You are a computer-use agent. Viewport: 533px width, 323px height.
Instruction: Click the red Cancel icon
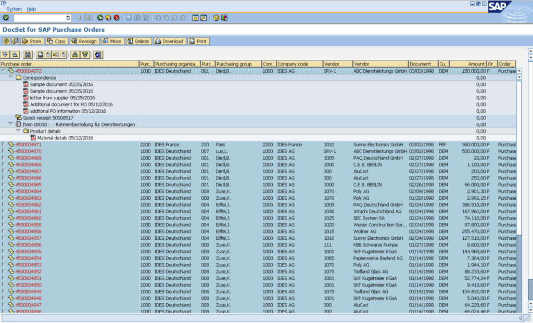tap(117, 18)
